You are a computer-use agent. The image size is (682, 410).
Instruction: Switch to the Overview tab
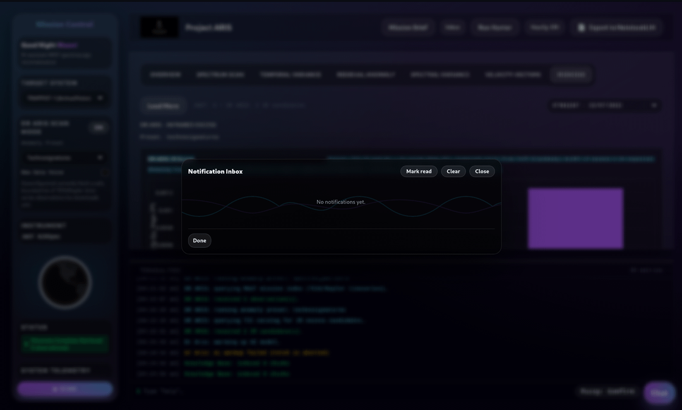pyautogui.click(x=165, y=74)
